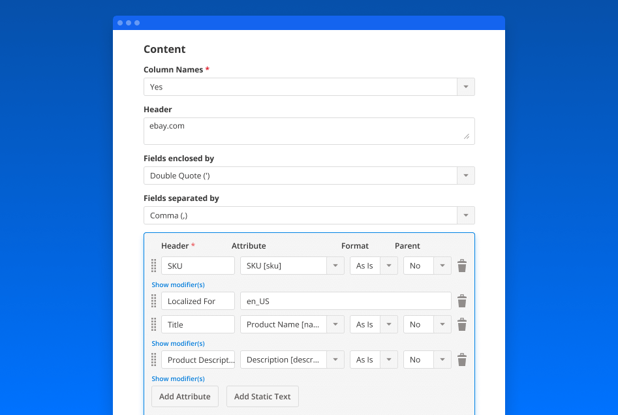This screenshot has width=618, height=415.
Task: Remove the Product Description row
Action: coord(462,360)
